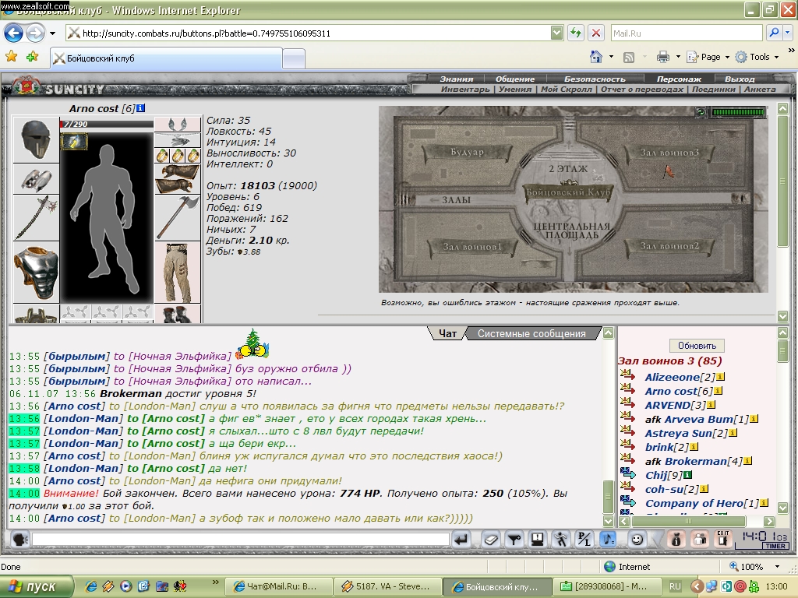Screen dimensions: 798x598
Task: Open the recent pages dropdown arrow
Action: point(52,33)
